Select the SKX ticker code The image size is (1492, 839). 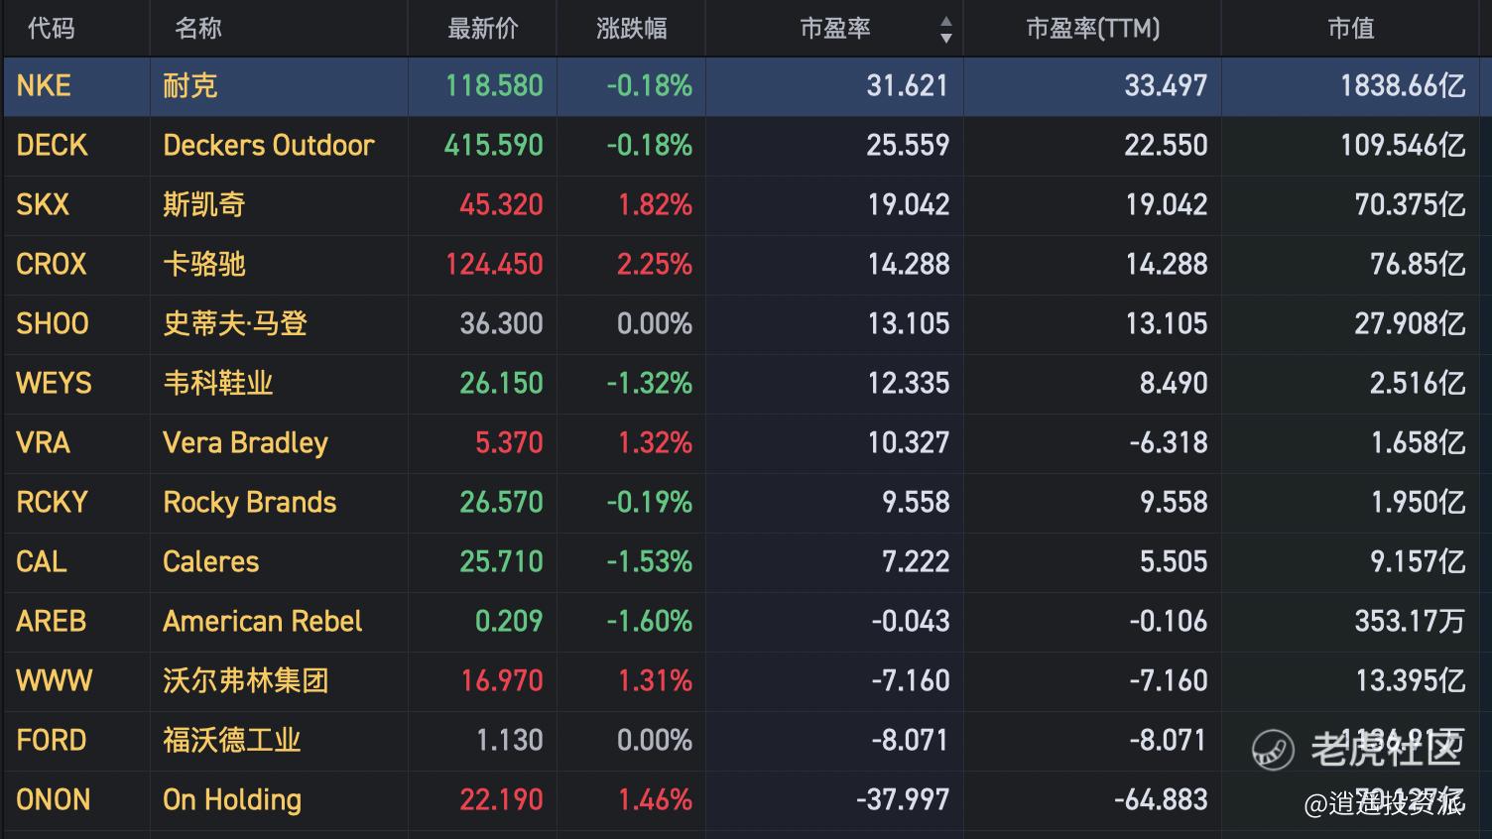[43, 205]
